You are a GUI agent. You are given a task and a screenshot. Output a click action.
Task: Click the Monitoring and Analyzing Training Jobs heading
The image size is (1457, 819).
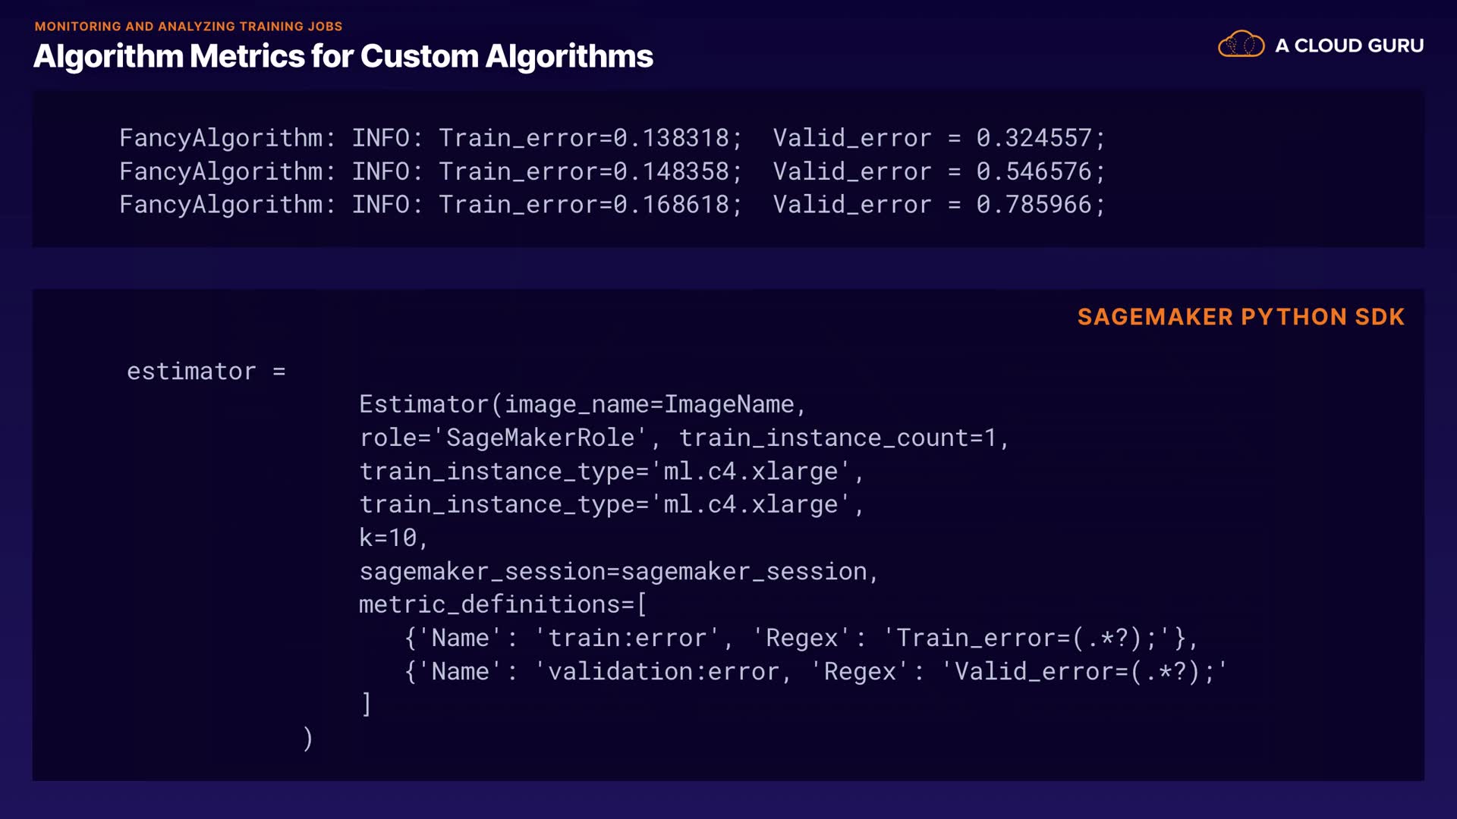pyautogui.click(x=188, y=26)
